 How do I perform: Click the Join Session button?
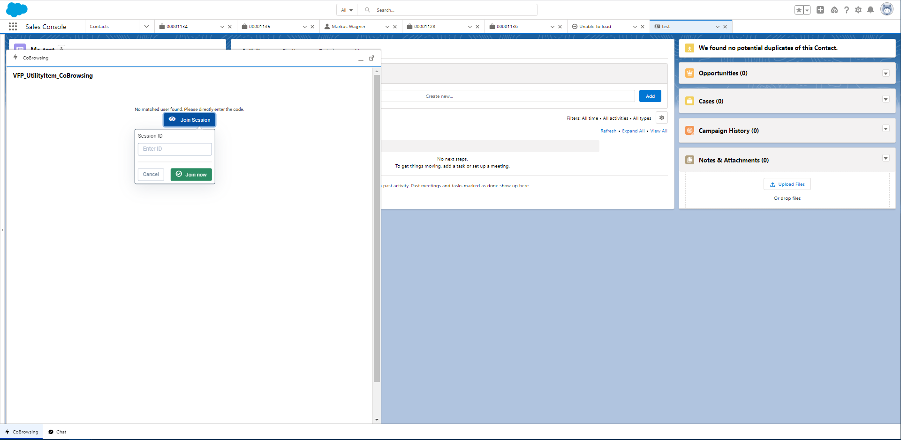189,120
